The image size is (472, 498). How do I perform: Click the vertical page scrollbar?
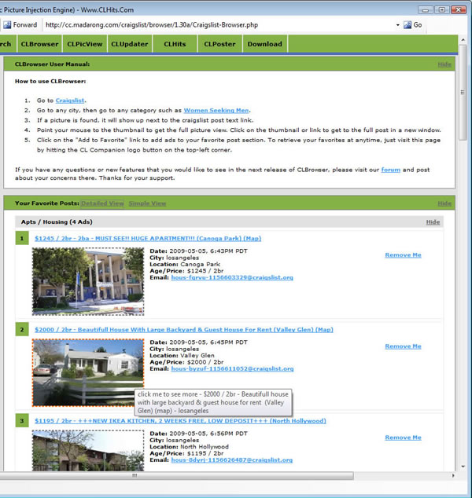tap(463, 236)
